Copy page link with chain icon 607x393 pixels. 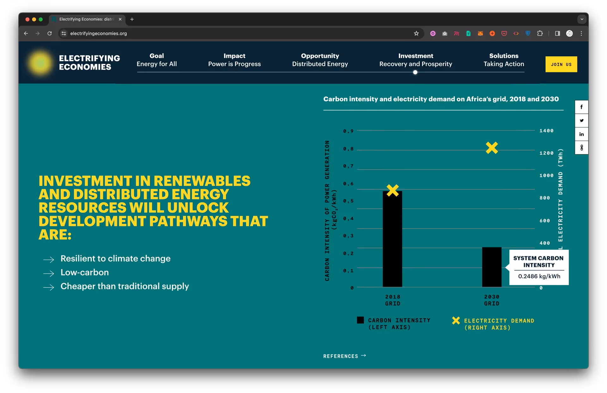click(581, 148)
